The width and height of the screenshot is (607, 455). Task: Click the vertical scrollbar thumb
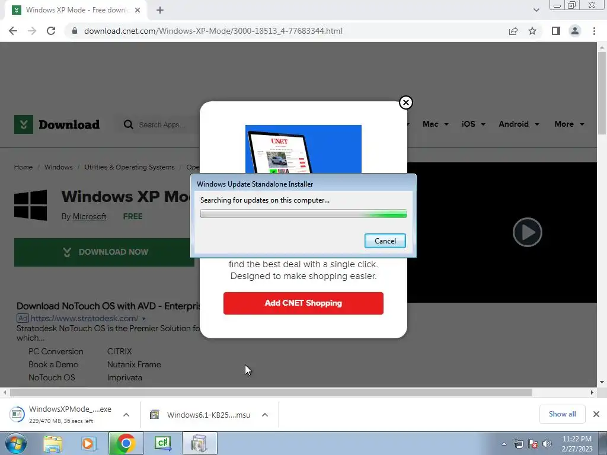602,93
